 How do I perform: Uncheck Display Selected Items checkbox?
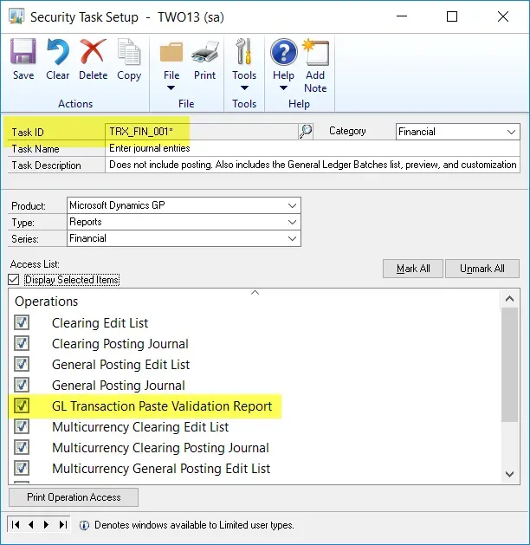(x=14, y=279)
